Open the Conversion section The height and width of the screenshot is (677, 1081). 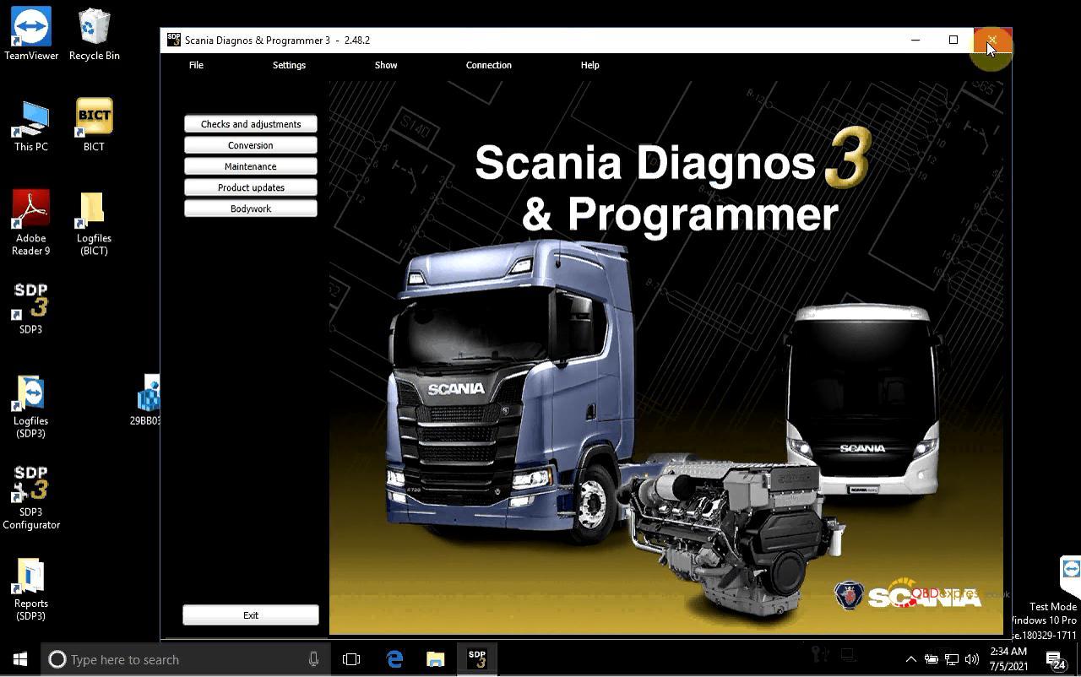[x=251, y=145]
